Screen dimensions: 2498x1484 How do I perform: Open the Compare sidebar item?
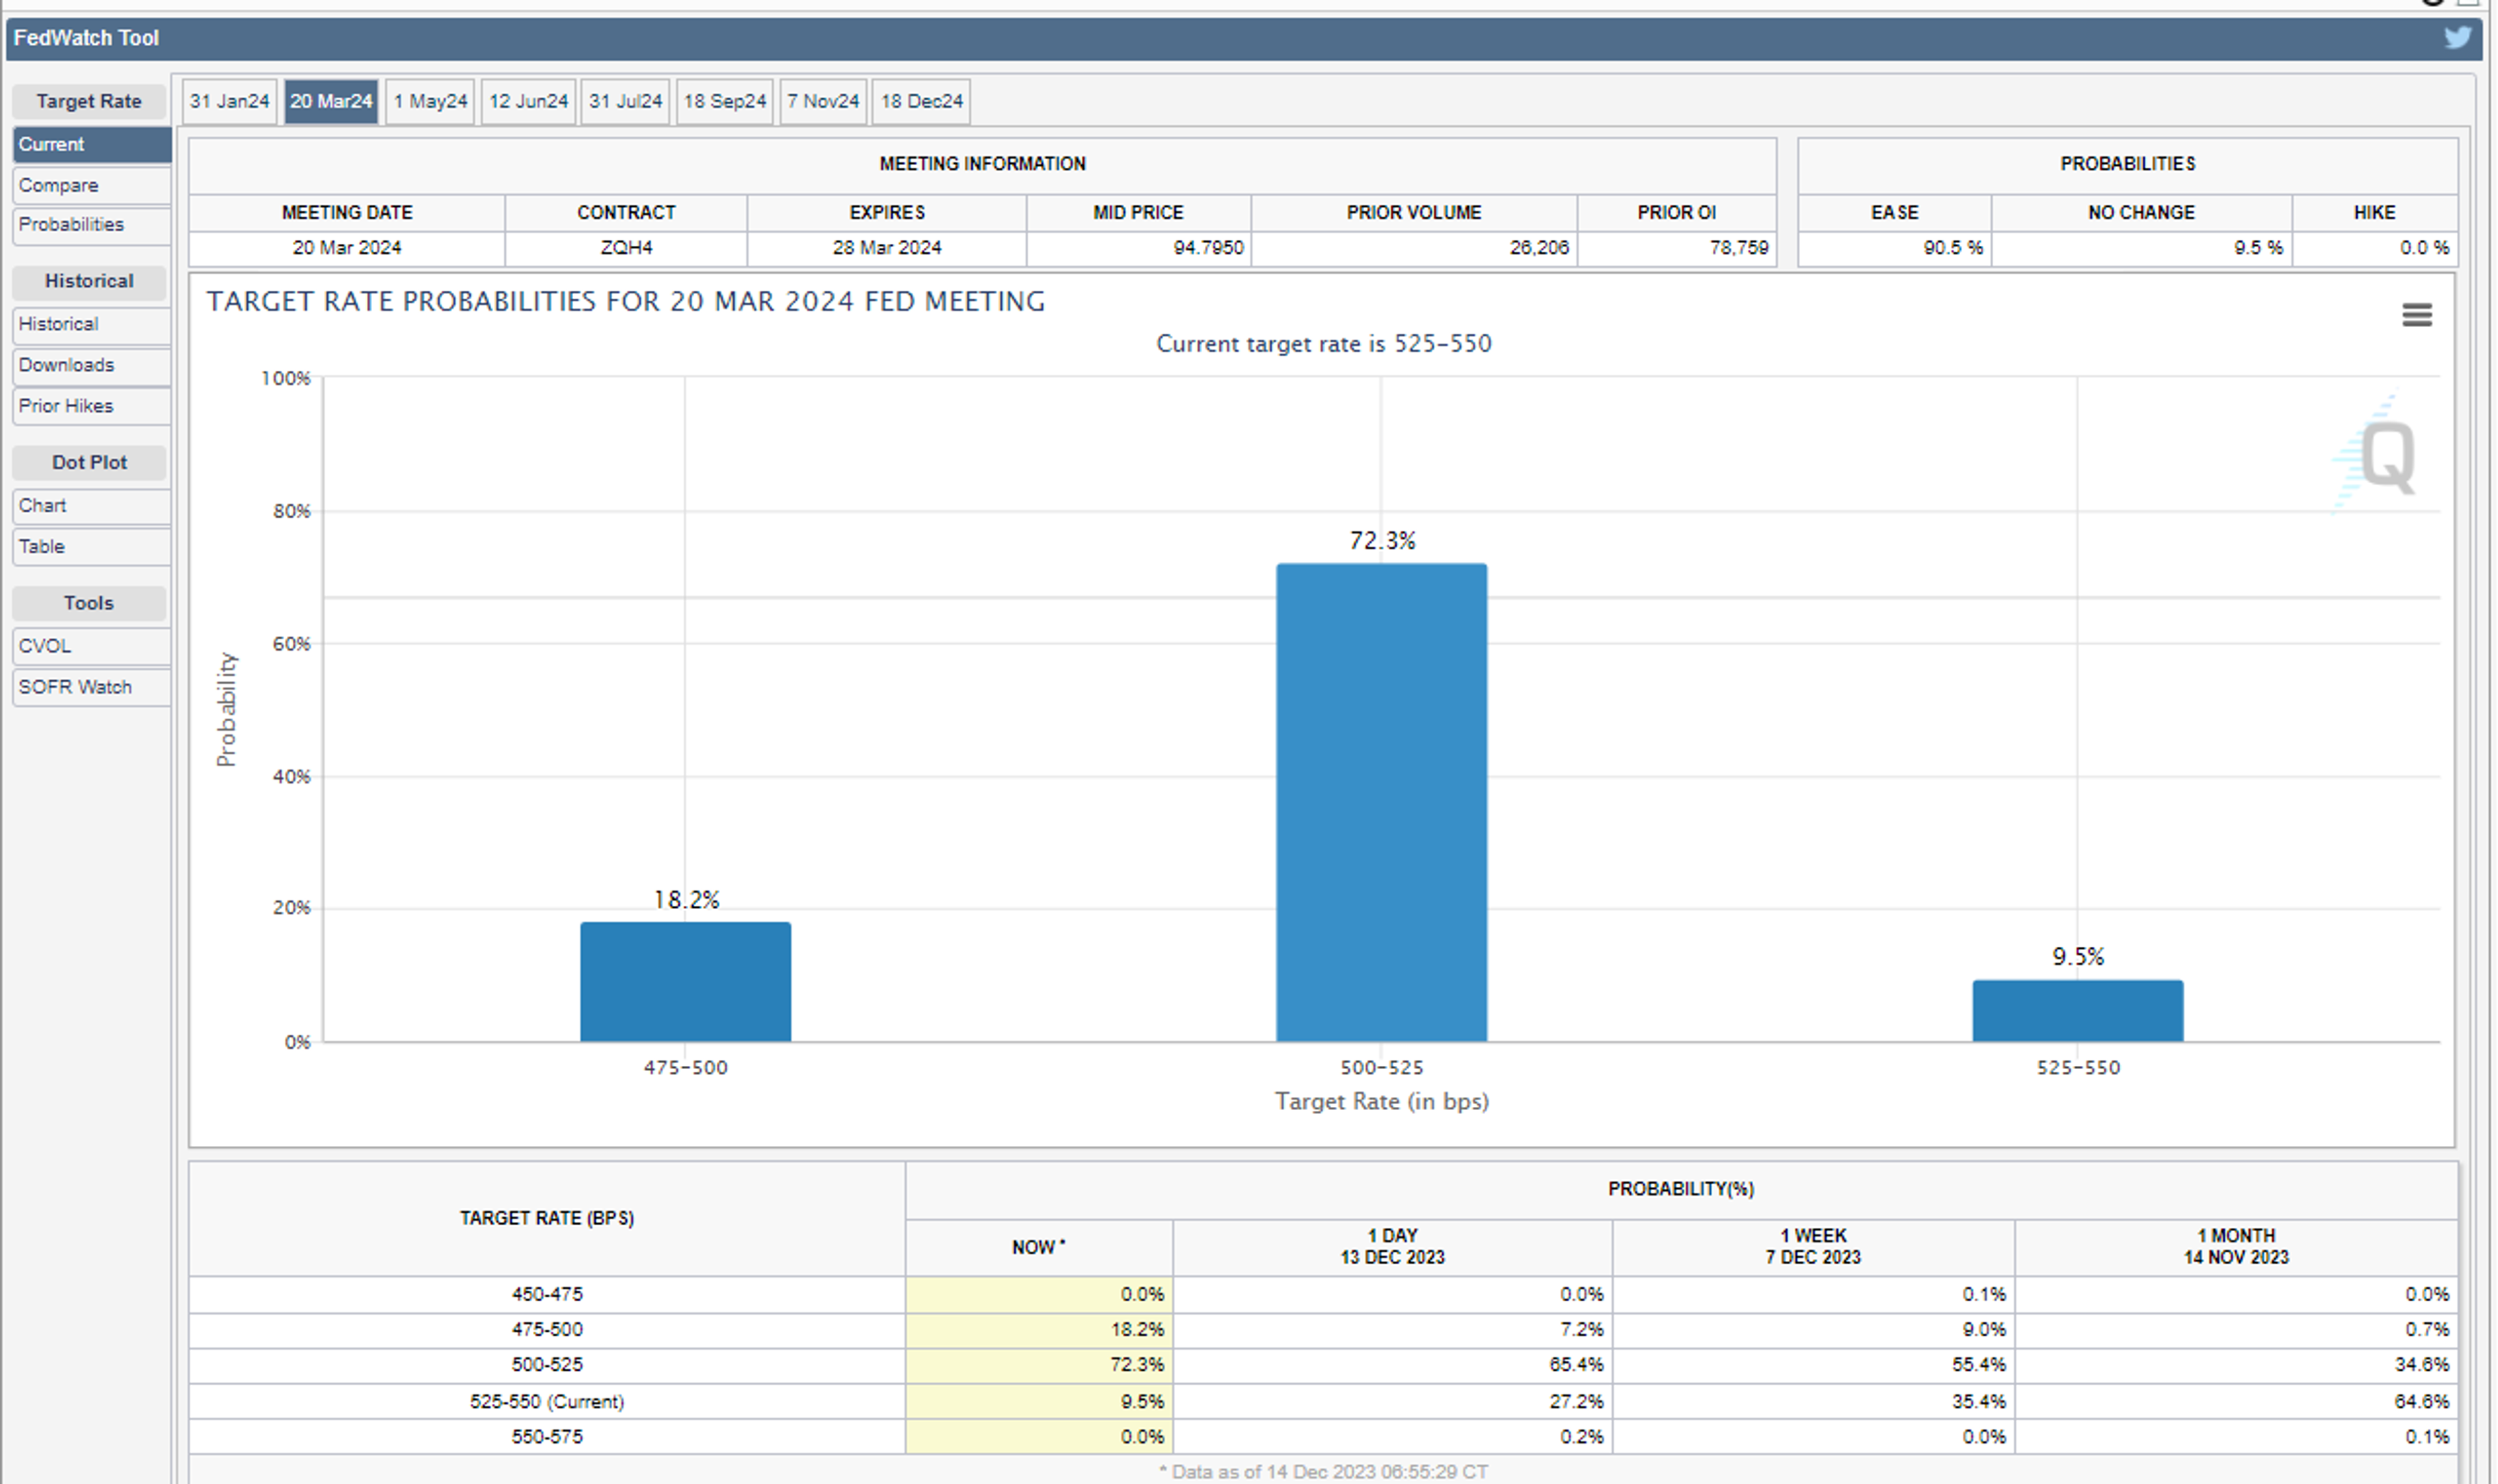92,185
